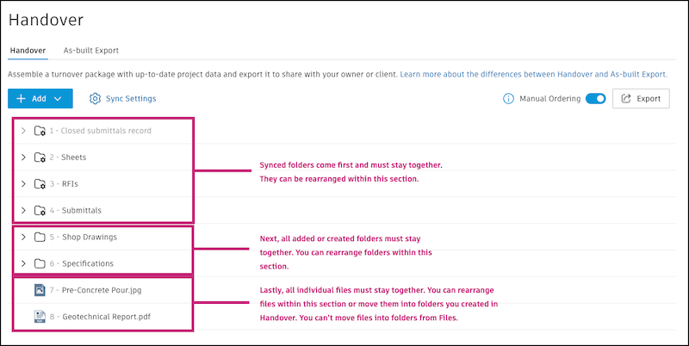Screen dimensions: 689x346
Task: Click the Pre-Concrete Pour.jpg image file icon
Action: click(x=40, y=290)
